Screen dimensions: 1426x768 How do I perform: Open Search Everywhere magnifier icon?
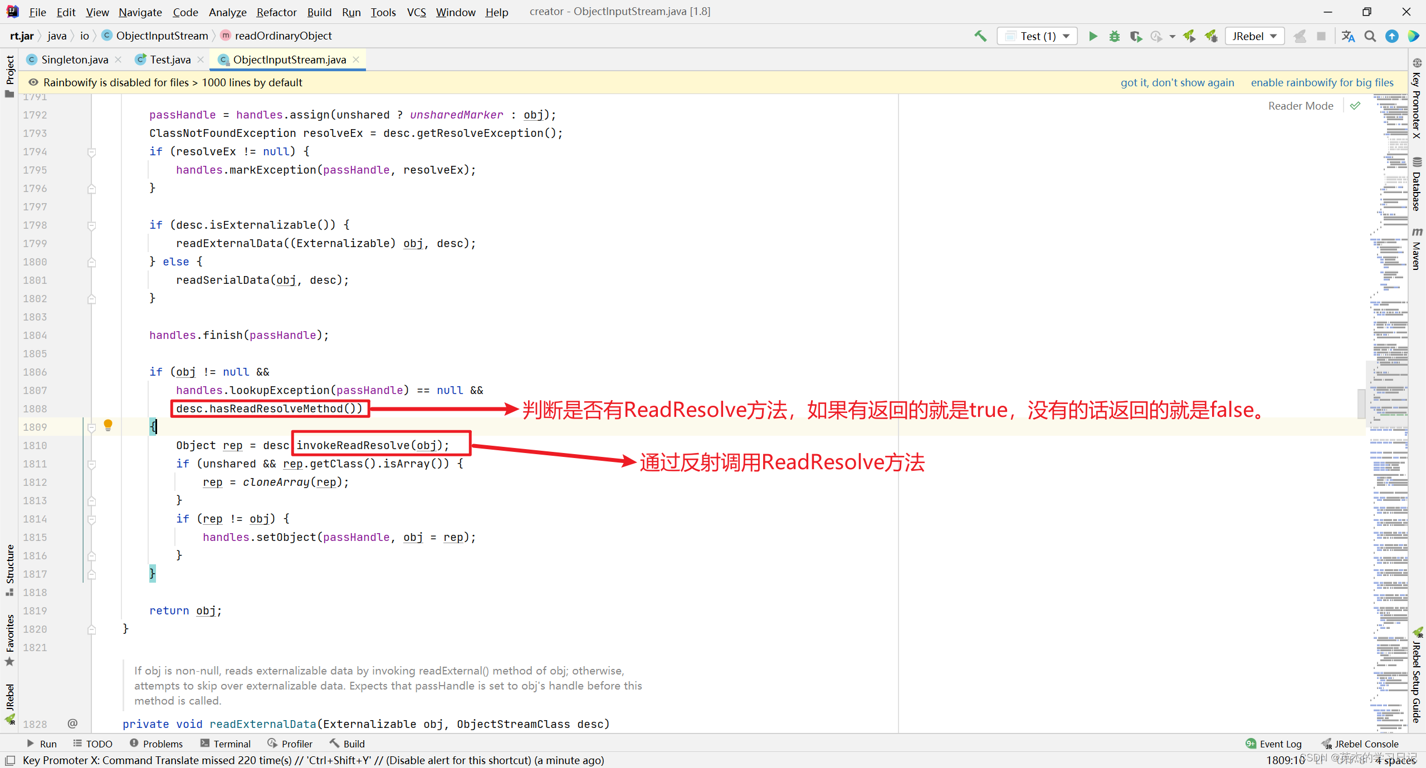(1370, 36)
